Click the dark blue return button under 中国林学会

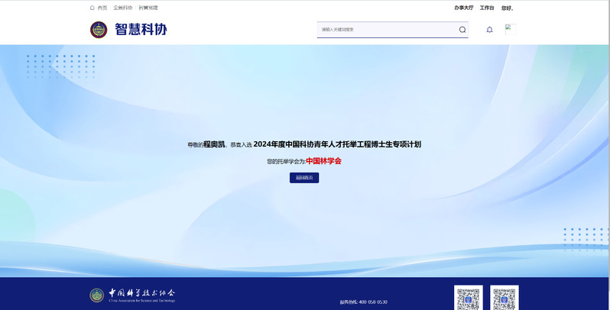point(304,178)
